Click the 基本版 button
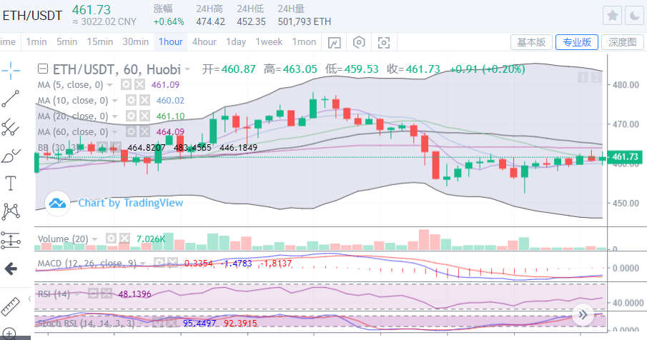This screenshot has width=647, height=340. pos(531,42)
